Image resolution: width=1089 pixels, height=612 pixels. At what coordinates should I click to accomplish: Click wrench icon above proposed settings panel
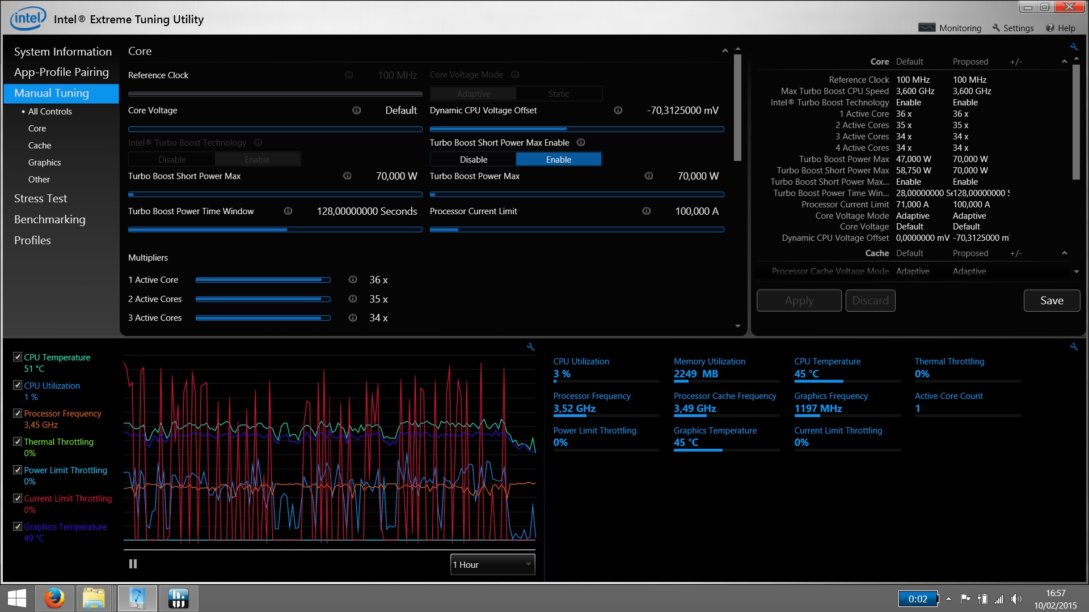[1074, 46]
